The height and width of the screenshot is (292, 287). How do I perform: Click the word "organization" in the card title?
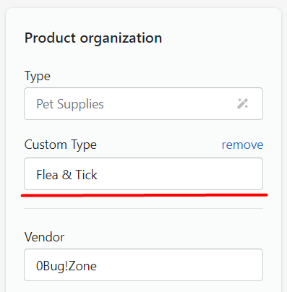121,39
